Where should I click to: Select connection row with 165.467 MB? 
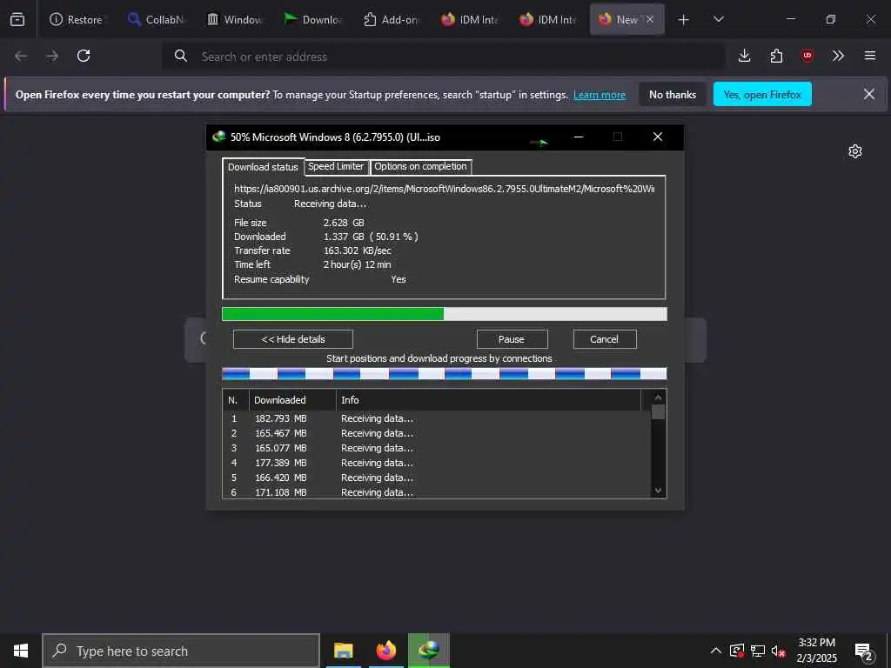(437, 433)
